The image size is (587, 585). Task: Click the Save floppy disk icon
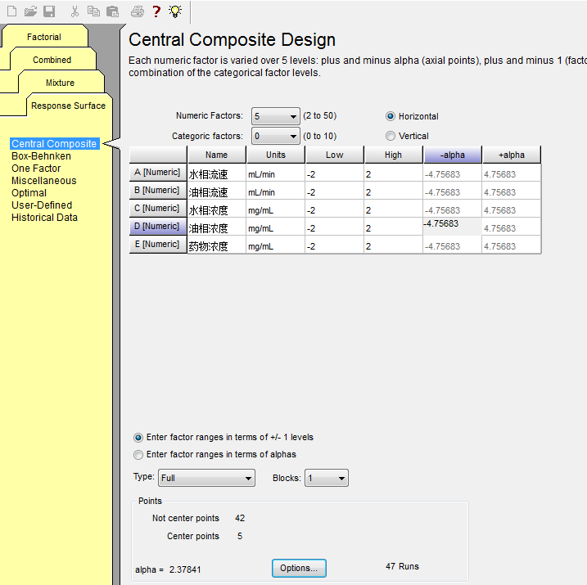[x=49, y=11]
